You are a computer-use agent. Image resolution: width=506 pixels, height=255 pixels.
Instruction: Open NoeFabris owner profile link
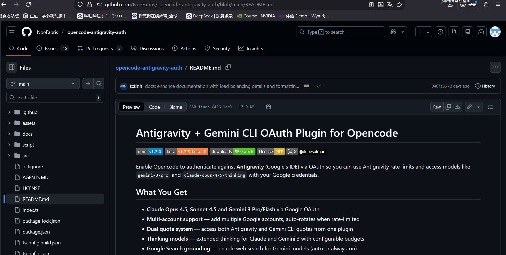tap(48, 32)
